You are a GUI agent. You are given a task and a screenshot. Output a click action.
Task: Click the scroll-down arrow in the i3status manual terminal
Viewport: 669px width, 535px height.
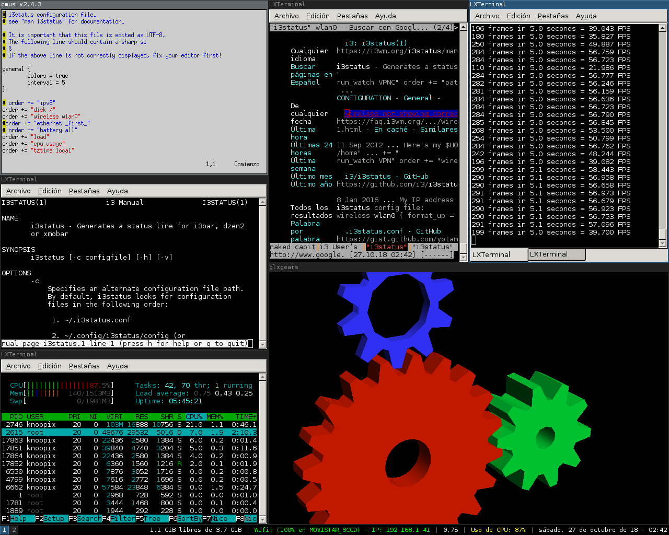263,344
